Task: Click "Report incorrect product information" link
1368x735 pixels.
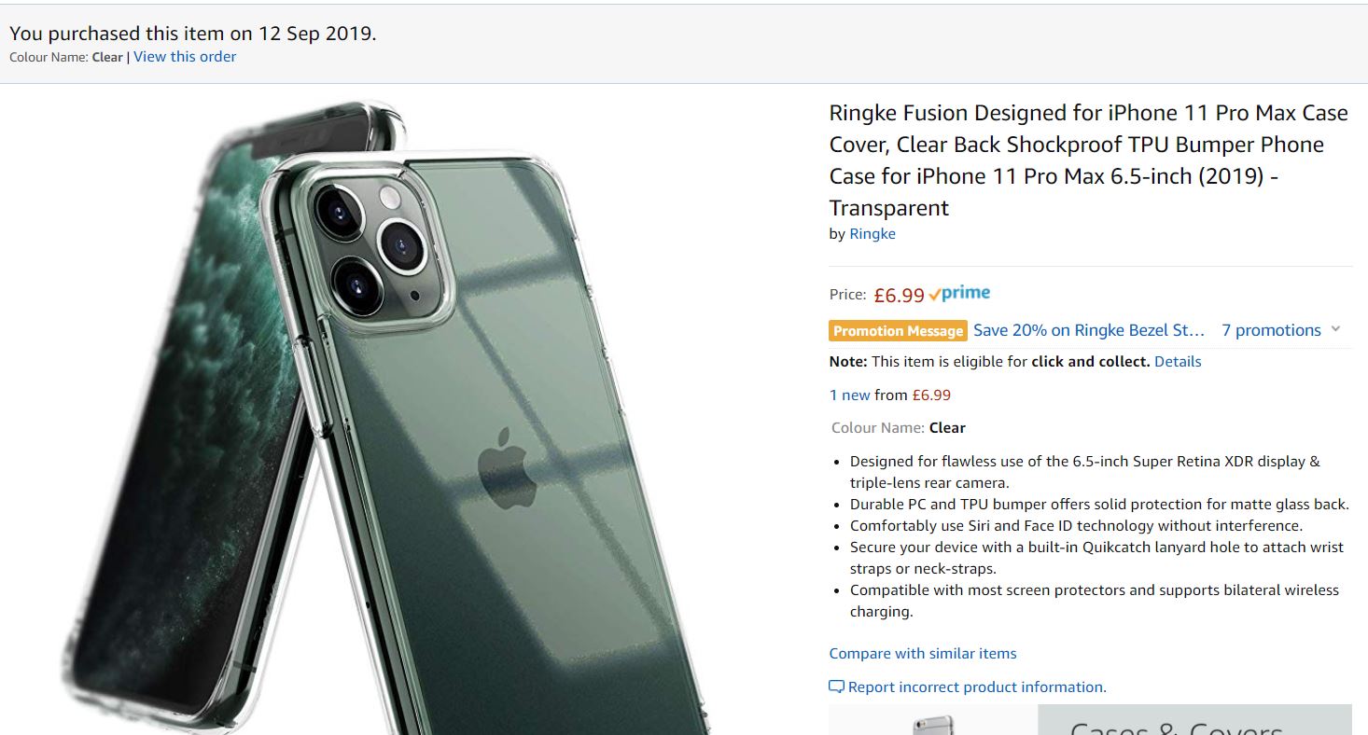Action: (977, 687)
